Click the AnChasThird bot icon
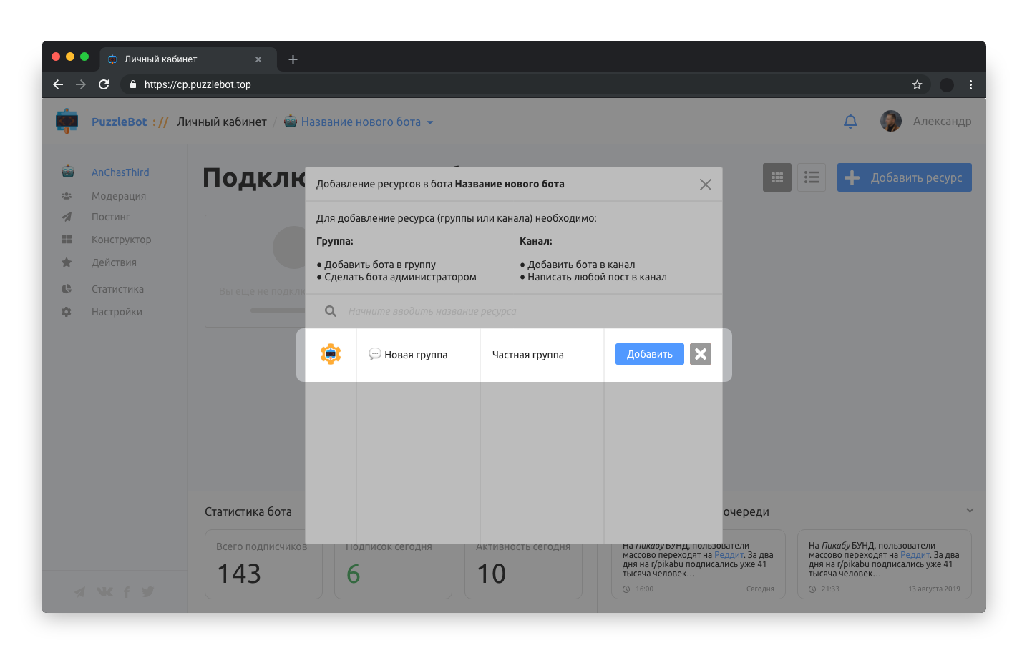1027x653 pixels. coord(68,172)
